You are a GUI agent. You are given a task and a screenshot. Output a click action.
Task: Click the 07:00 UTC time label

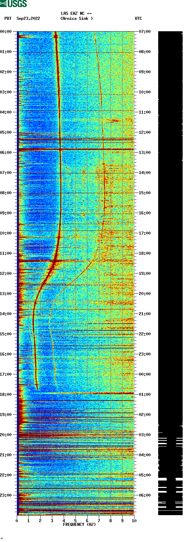pyautogui.click(x=145, y=32)
